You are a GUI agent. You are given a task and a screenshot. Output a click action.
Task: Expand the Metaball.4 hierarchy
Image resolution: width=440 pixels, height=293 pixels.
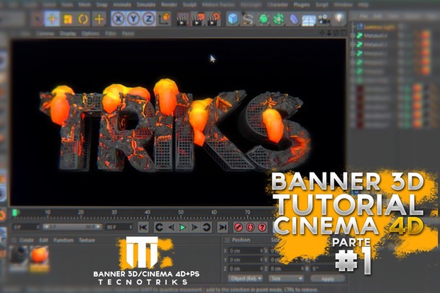353,35
